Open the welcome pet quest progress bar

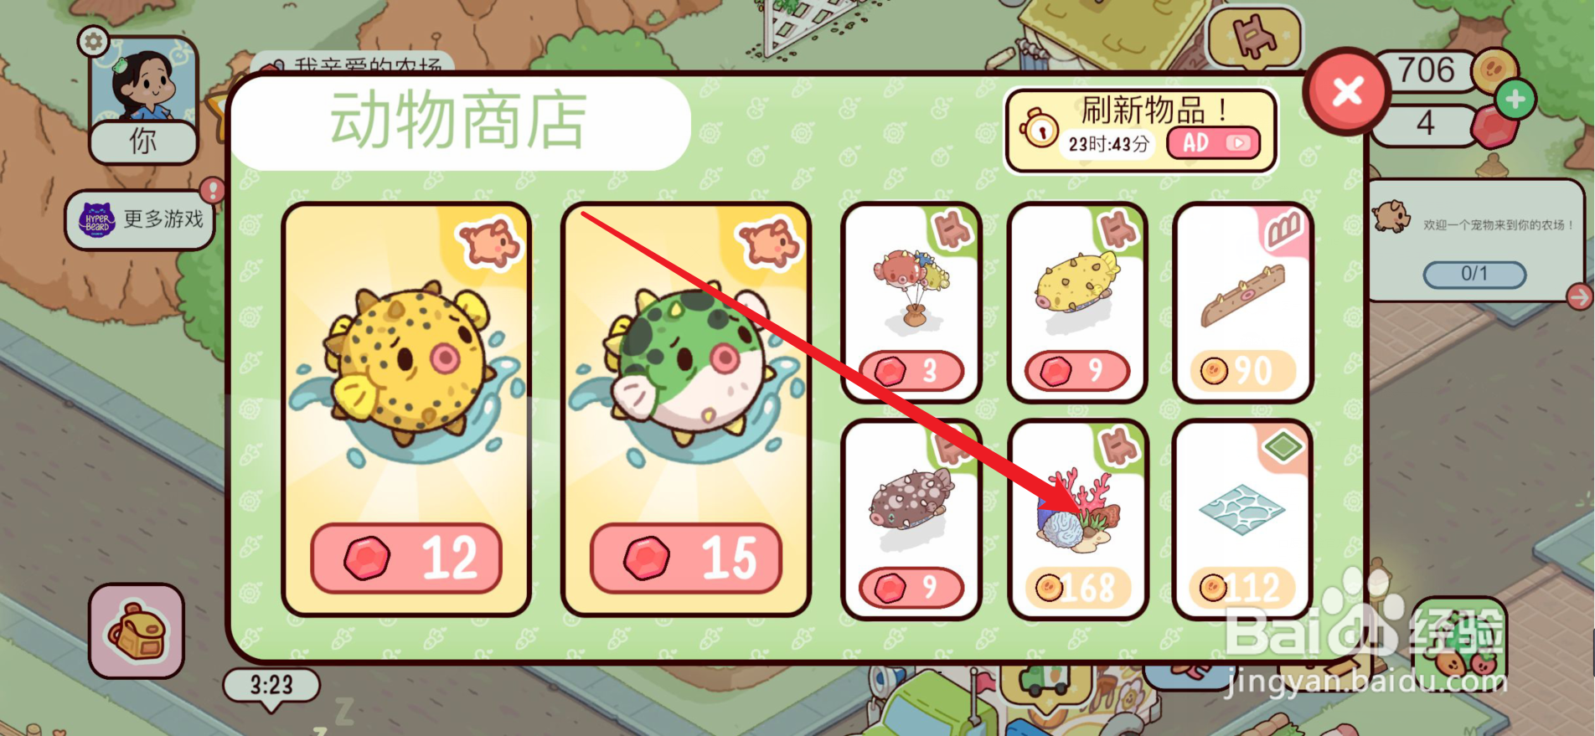[x=1474, y=274]
